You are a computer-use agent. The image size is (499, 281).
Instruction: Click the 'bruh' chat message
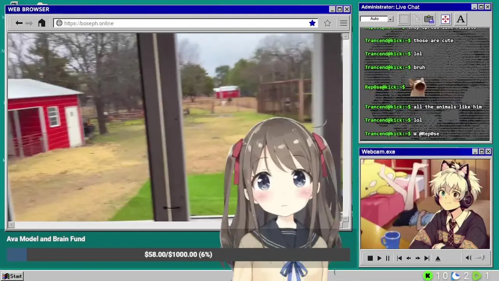(x=419, y=68)
